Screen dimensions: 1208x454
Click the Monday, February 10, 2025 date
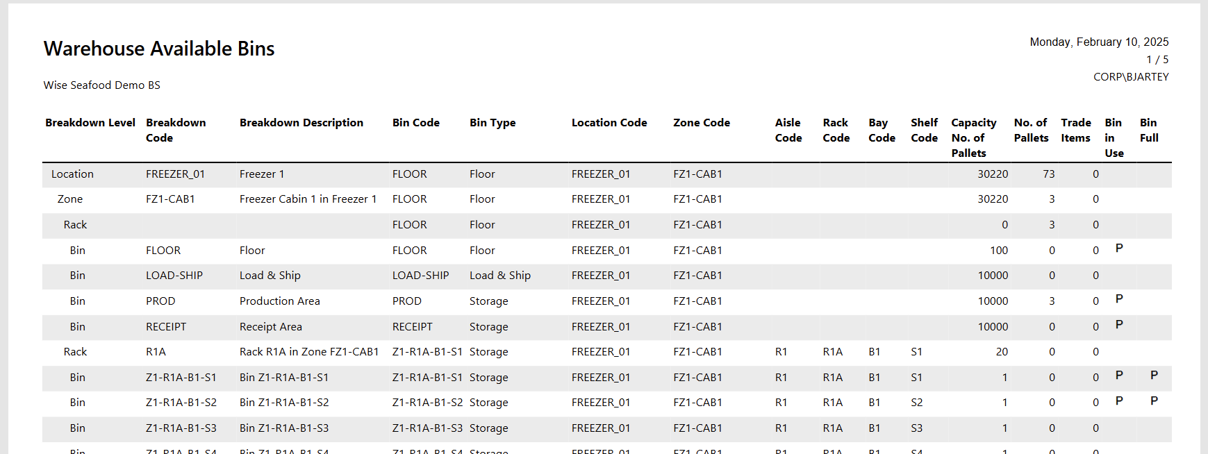coord(1099,42)
